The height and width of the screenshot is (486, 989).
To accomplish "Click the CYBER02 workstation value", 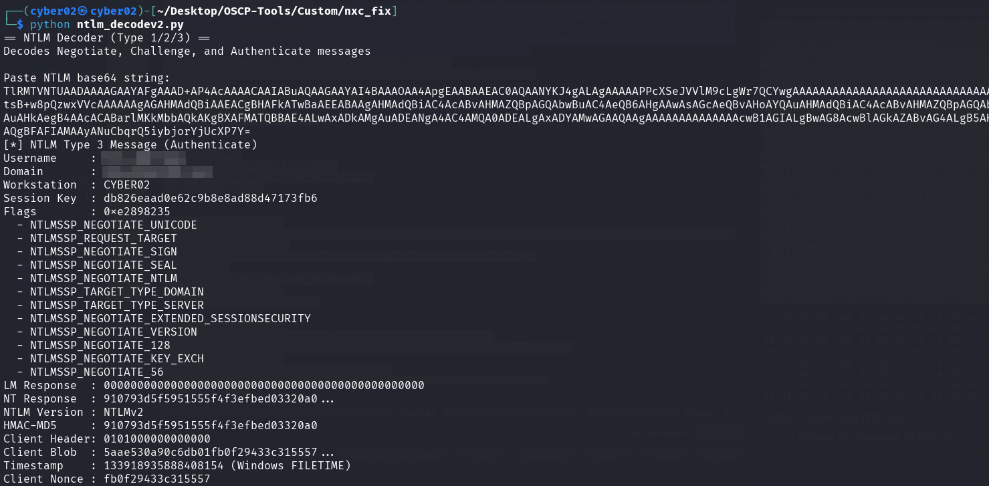I will click(127, 185).
